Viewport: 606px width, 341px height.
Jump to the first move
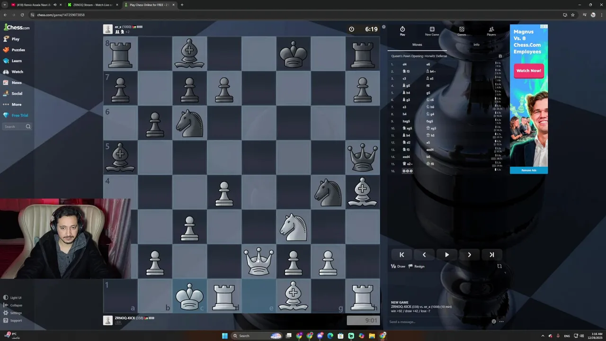click(x=401, y=255)
